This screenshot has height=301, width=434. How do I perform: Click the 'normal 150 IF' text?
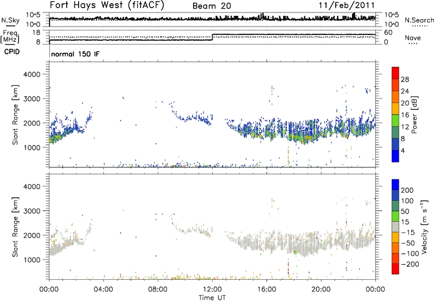(x=75, y=54)
